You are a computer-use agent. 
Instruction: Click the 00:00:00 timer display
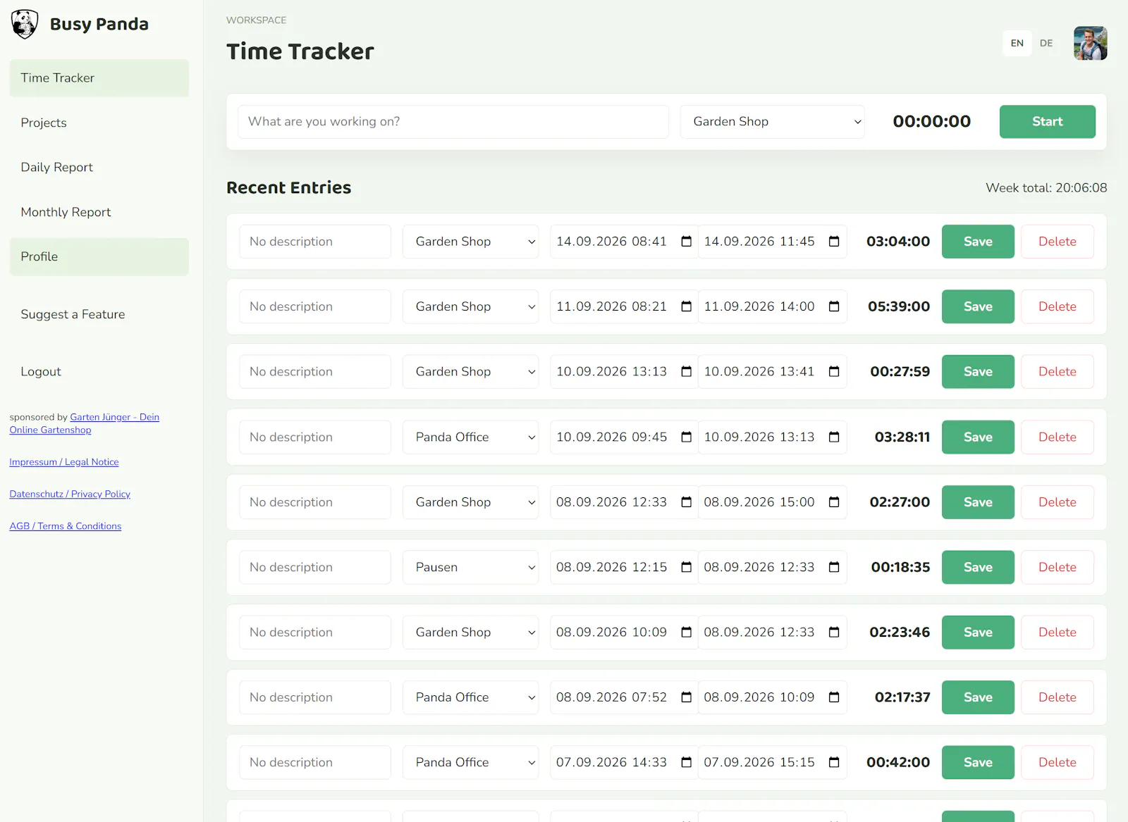pos(931,122)
